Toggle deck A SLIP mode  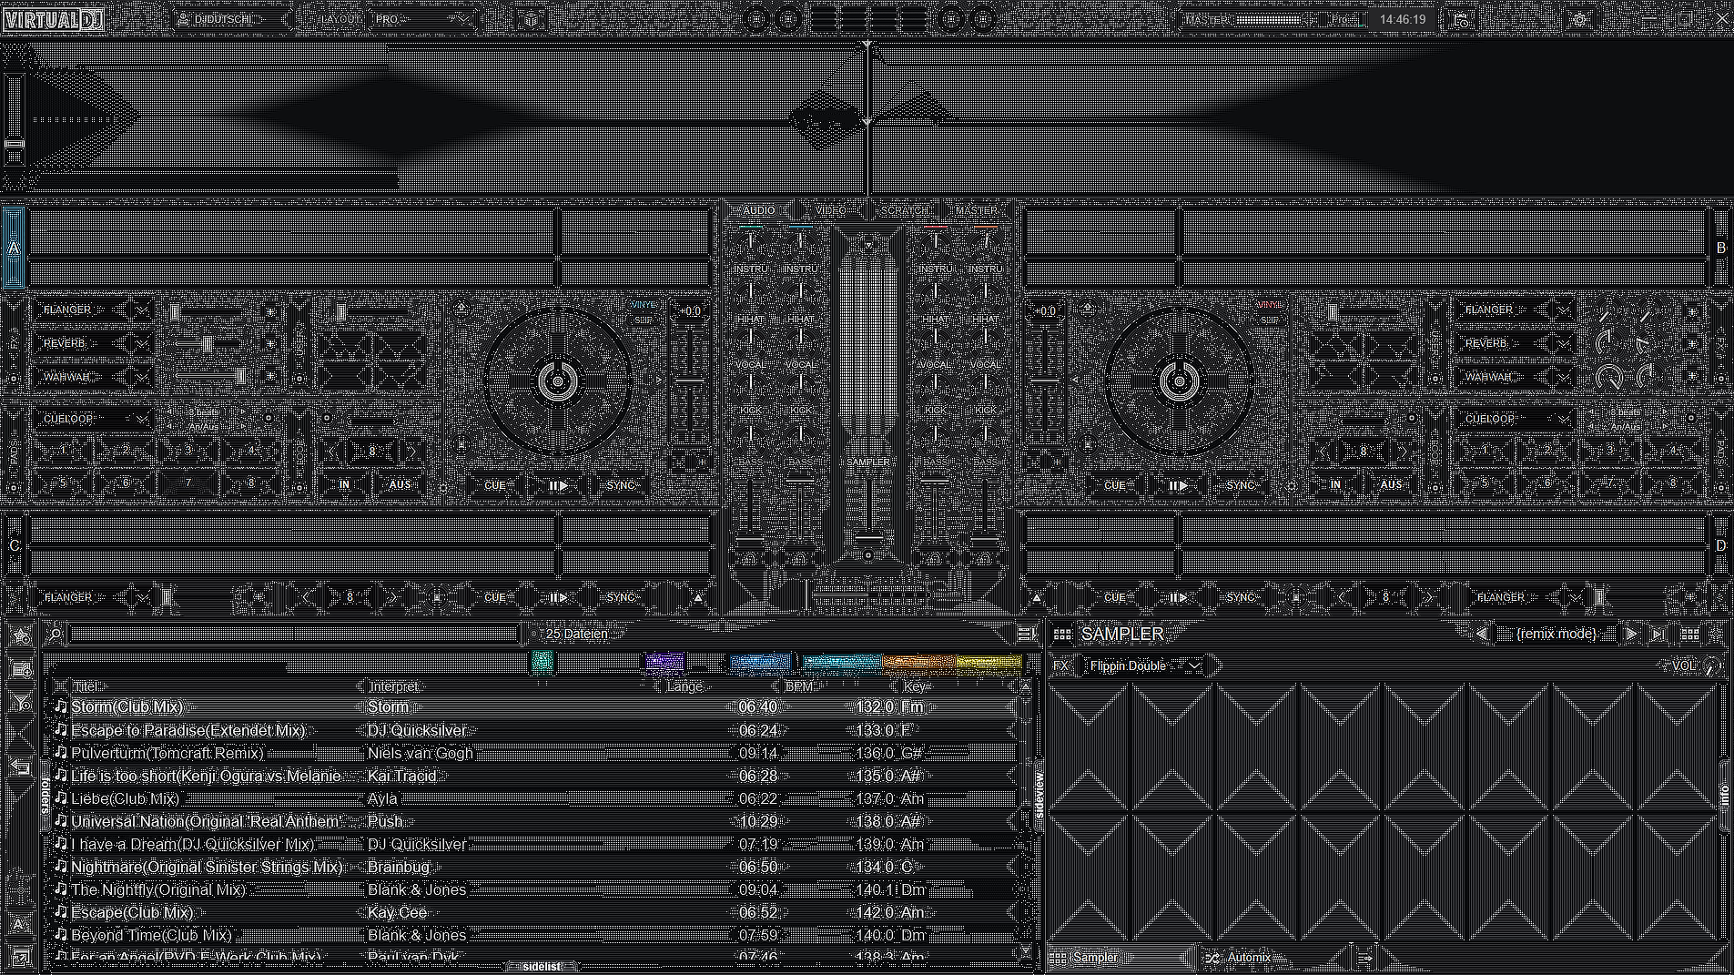[x=644, y=320]
